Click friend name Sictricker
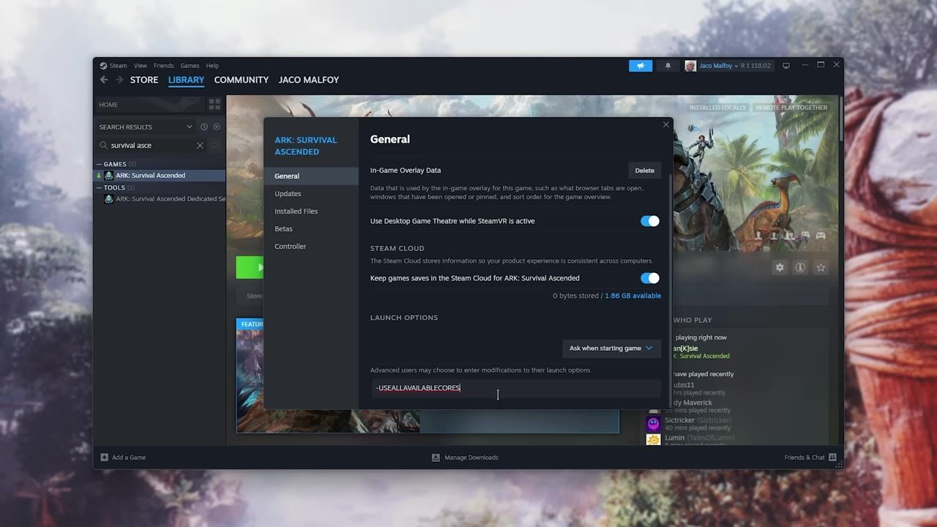 (x=680, y=420)
